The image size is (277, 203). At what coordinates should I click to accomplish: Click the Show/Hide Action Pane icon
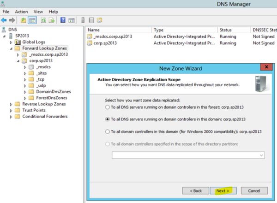pyautogui.click(x=72, y=20)
